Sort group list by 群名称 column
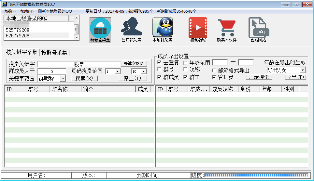 (x=65, y=89)
